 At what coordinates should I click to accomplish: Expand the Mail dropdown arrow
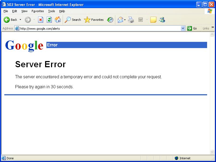pos(125,20)
